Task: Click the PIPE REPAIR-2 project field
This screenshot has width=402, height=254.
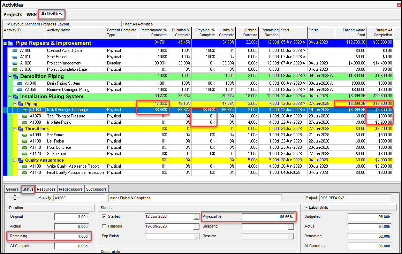Action: coord(355,198)
